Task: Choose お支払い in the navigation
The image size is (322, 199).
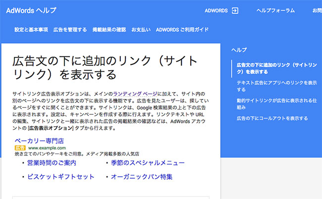Action: [x=141, y=30]
